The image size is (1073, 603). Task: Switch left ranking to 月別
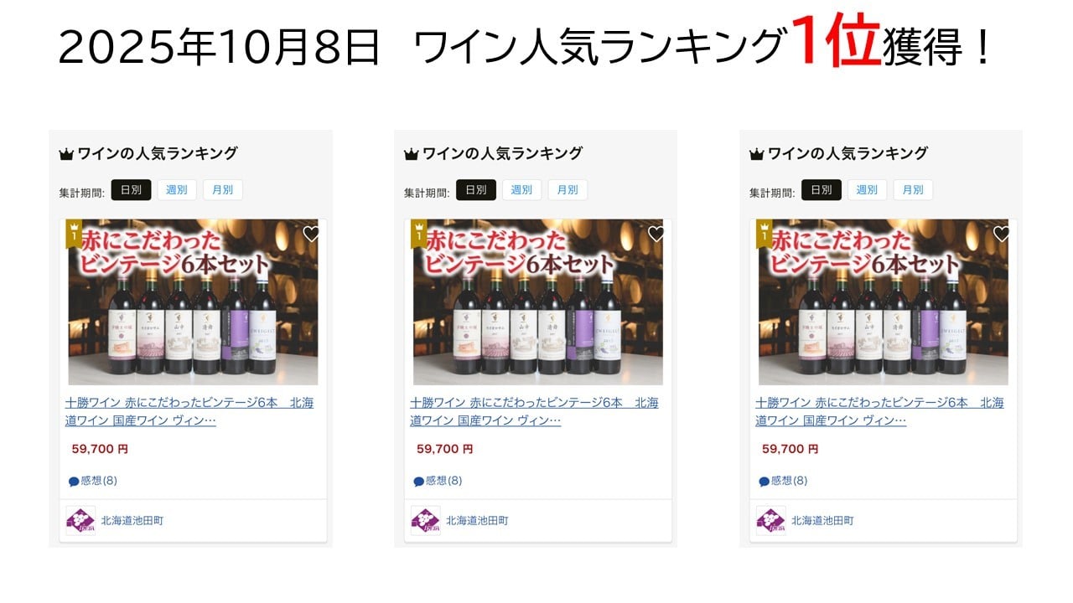coord(223,190)
